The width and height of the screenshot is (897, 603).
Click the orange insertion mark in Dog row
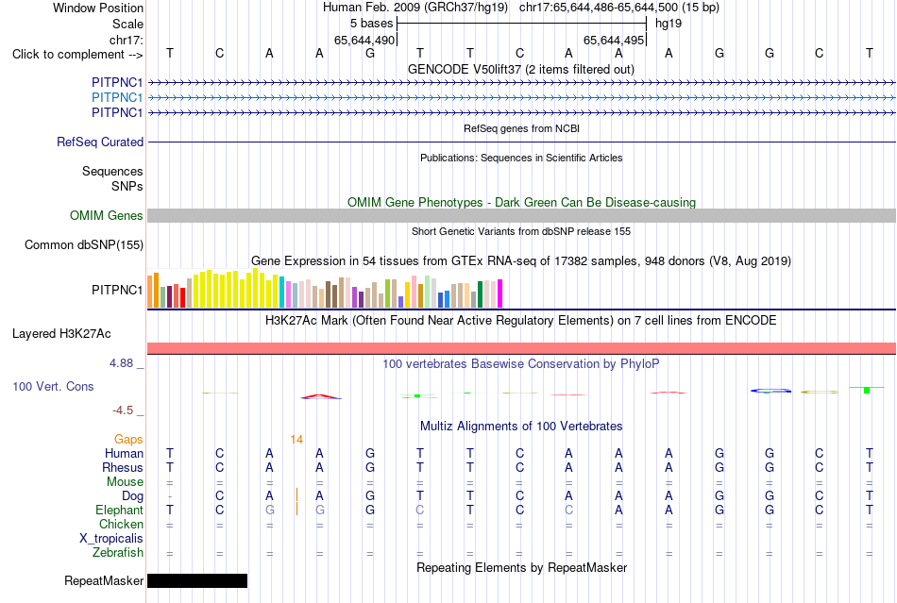point(296,494)
